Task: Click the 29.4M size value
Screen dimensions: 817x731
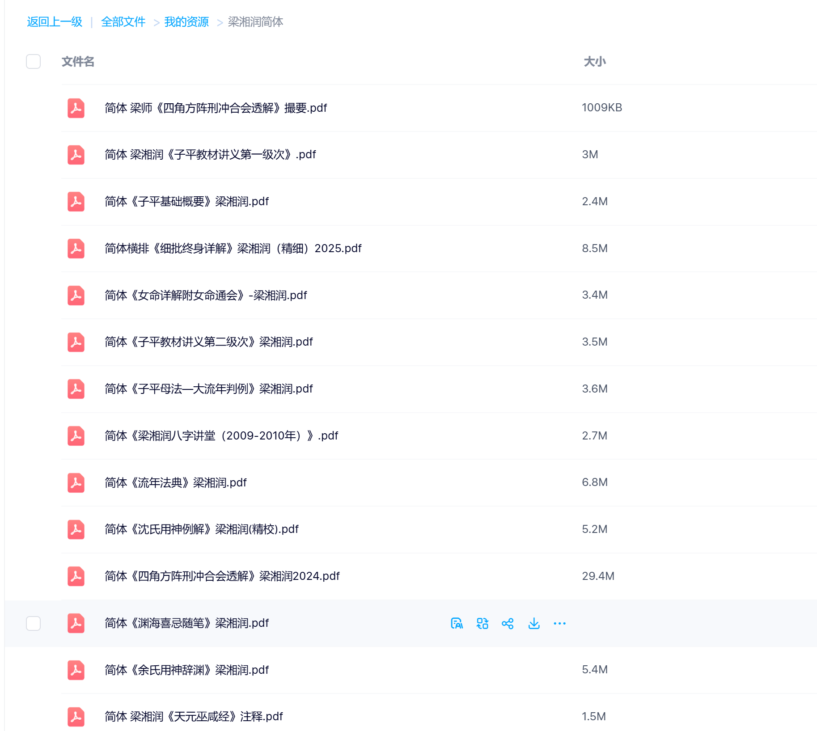Action: point(598,576)
